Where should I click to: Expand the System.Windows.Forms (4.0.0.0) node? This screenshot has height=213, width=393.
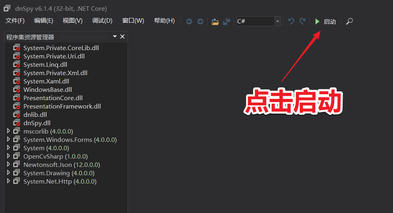click(x=8, y=139)
